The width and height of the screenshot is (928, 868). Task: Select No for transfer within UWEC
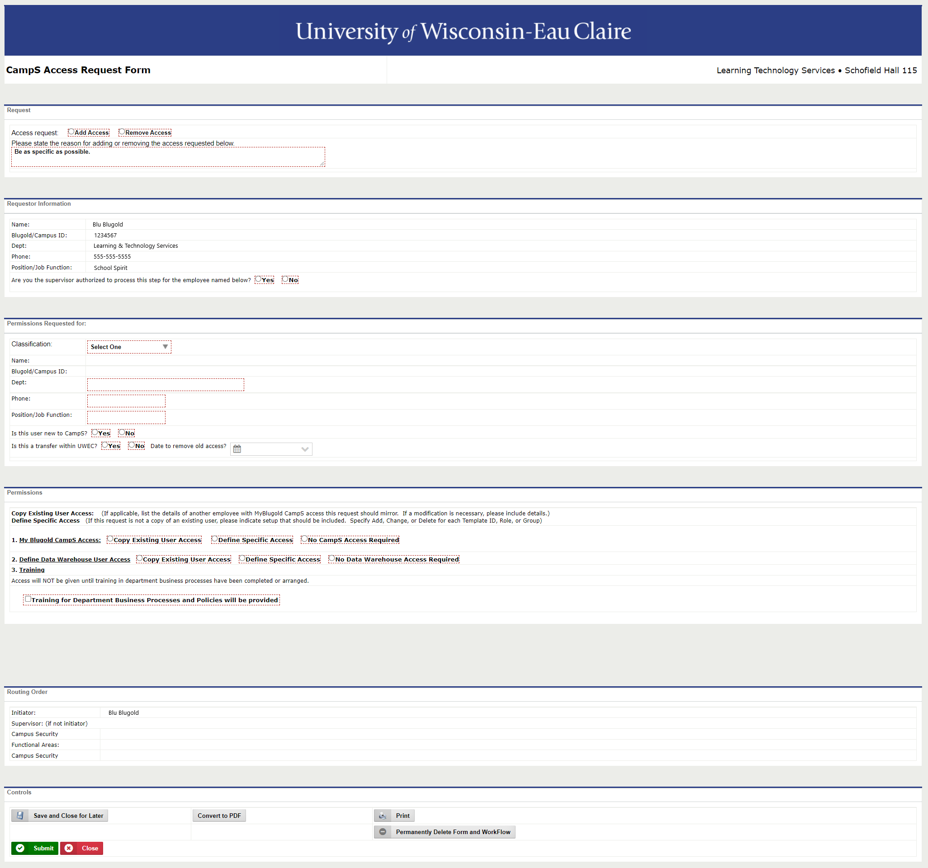pos(132,445)
